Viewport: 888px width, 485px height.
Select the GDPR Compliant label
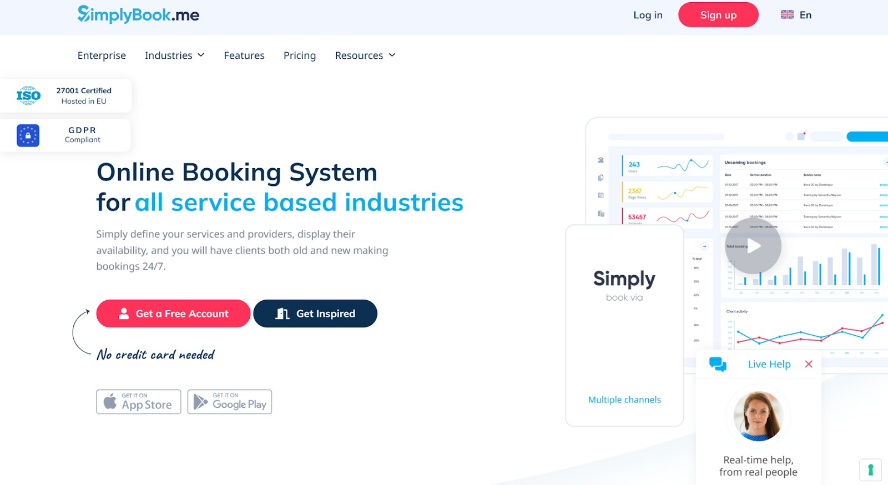[82, 135]
